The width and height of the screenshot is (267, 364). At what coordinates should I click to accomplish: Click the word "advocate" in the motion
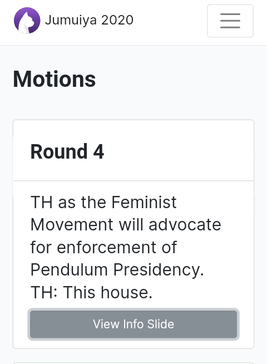point(185,225)
